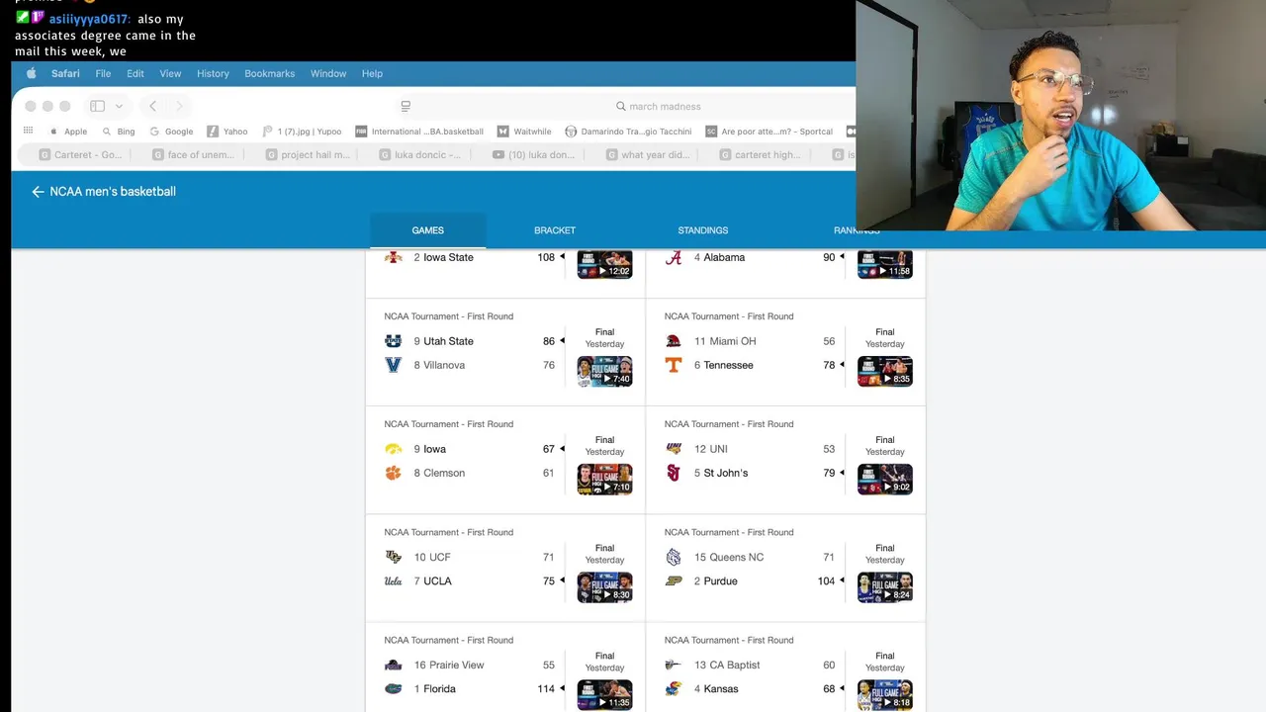Viewport: 1266px width, 712px height.
Task: Play Iowa vs Clemson full game video
Action: click(x=604, y=479)
